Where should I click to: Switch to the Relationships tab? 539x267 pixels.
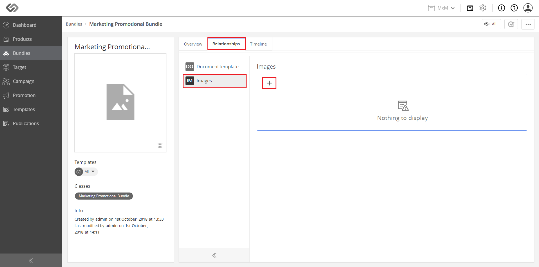(x=226, y=44)
